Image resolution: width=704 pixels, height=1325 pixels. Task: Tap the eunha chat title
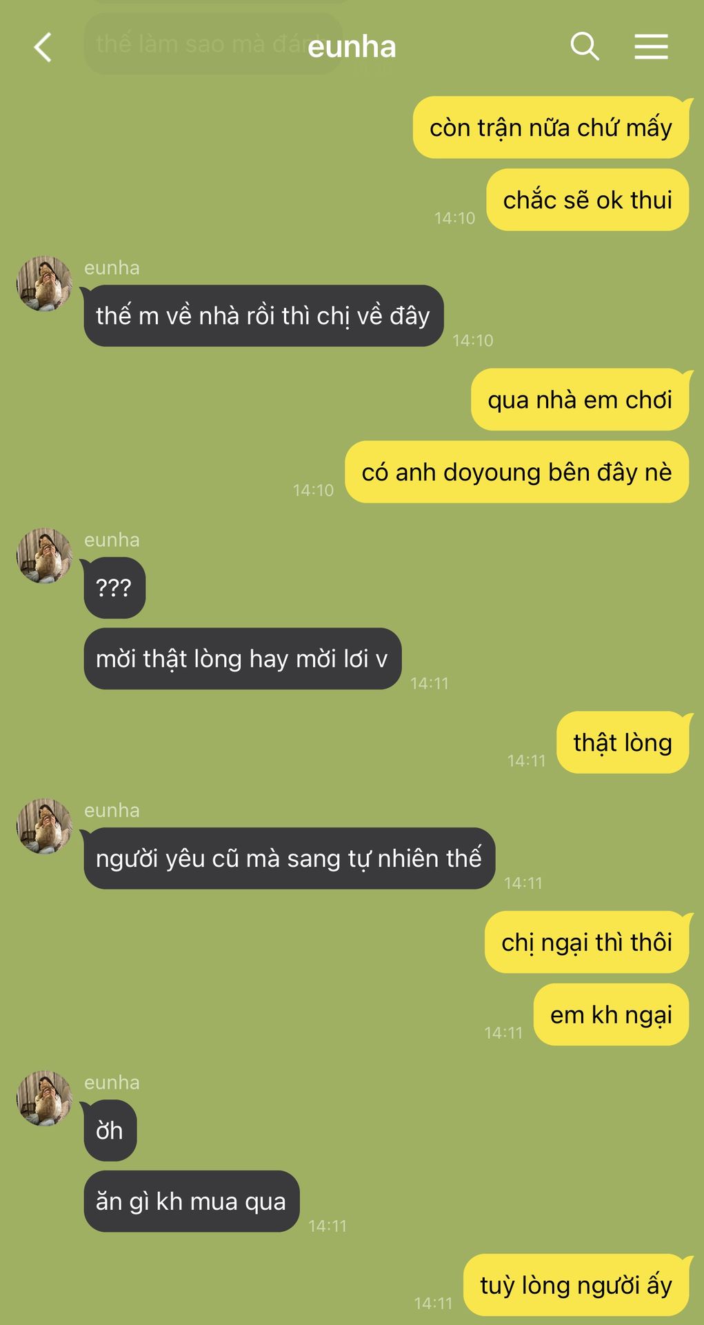pos(352,47)
